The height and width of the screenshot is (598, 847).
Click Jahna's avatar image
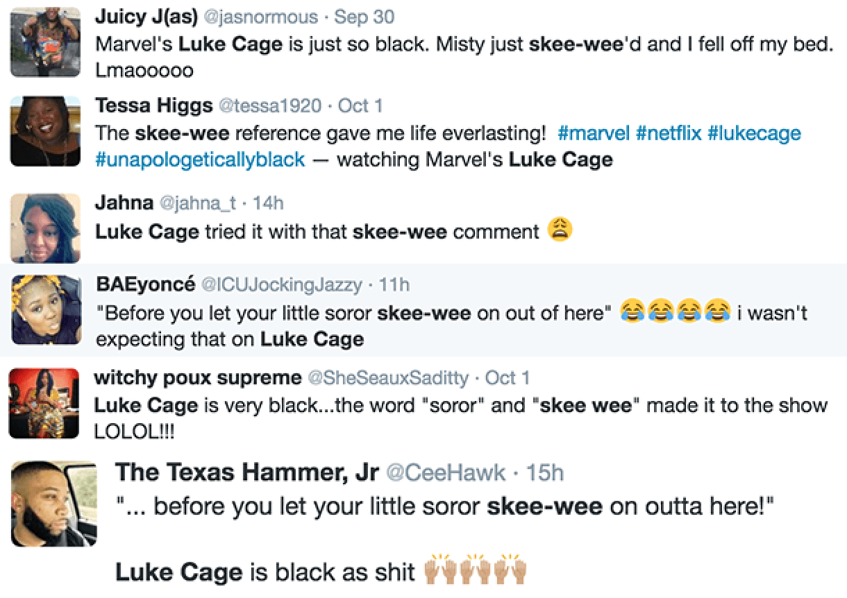point(46,226)
